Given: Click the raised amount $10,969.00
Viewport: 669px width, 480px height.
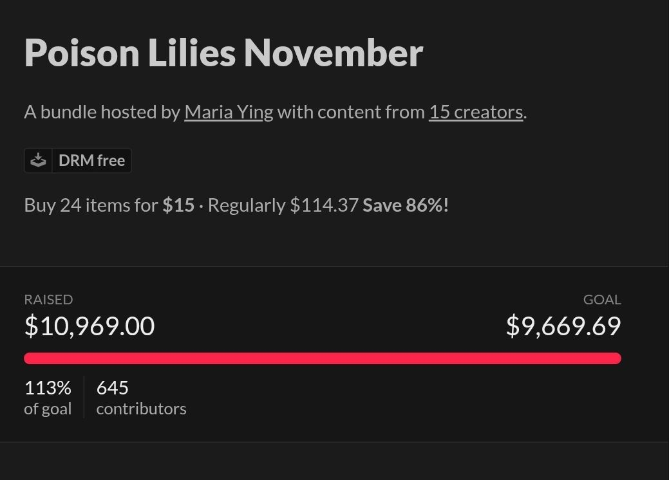Looking at the screenshot, I should point(90,326).
